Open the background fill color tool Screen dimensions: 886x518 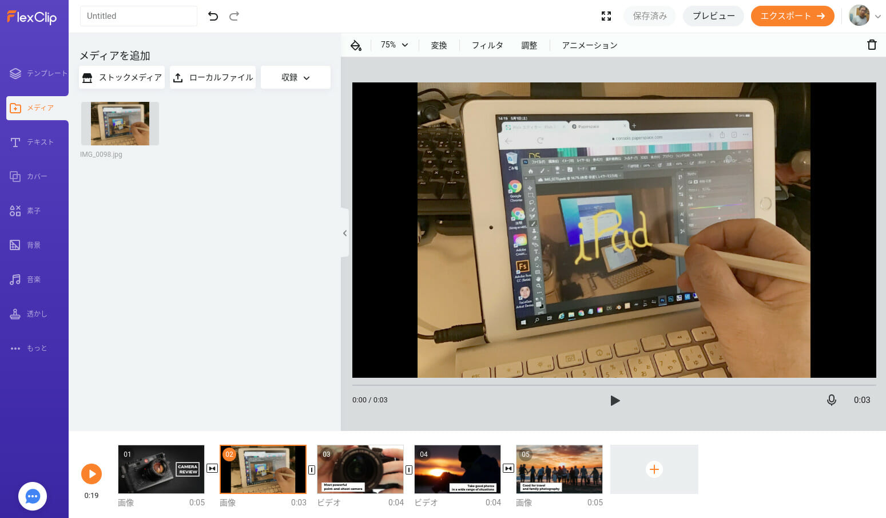pyautogui.click(x=356, y=45)
